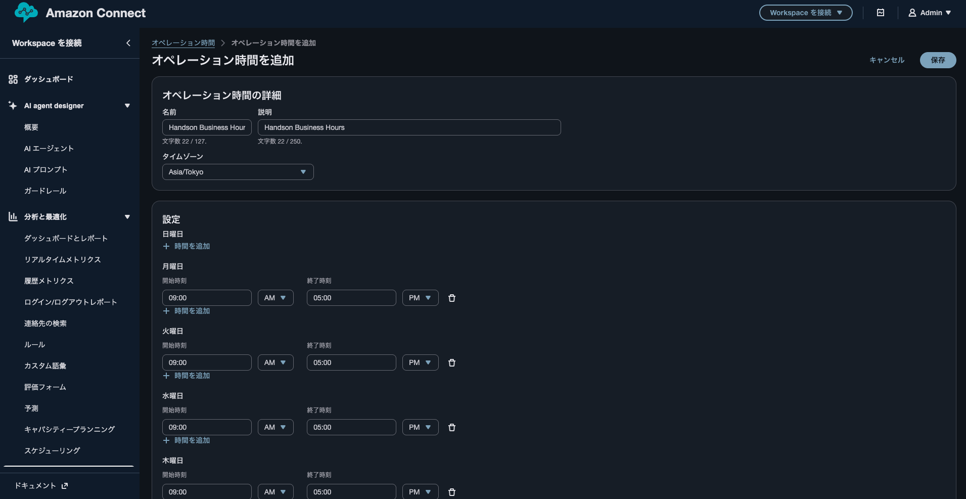
Task: Delete the 木曜日 time range
Action: (x=452, y=492)
